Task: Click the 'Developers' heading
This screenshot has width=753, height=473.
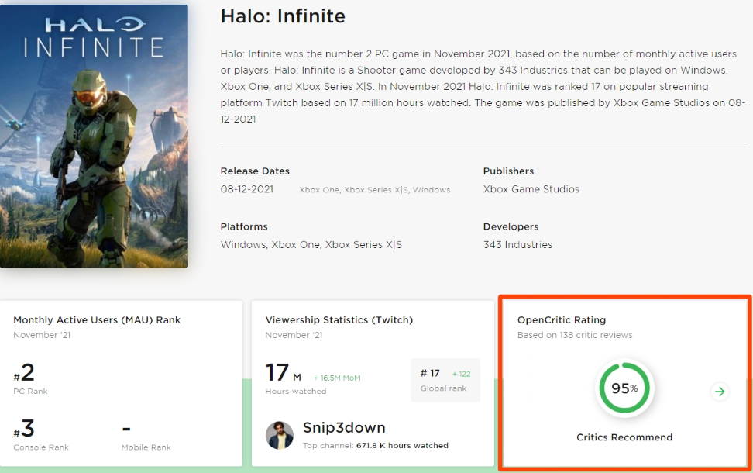Action: [511, 226]
